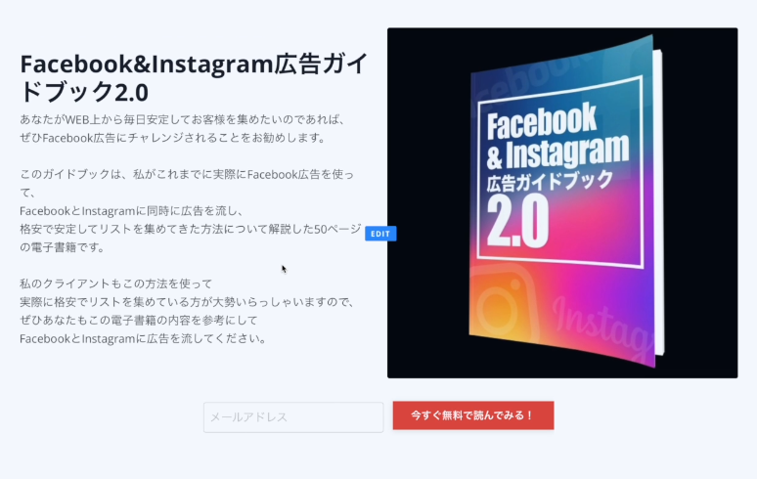The height and width of the screenshot is (479, 757).
Task: Click the cursive Instagram watermark on the cover
Action: (x=603, y=328)
